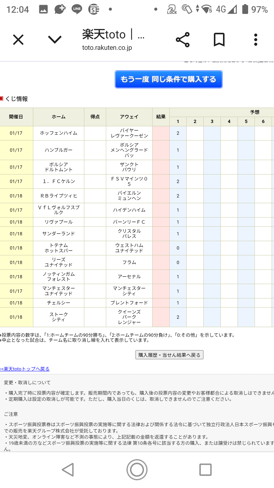Tap the screen rotation LOCK status icon
The image size is (274, 488).
(x=172, y=9)
